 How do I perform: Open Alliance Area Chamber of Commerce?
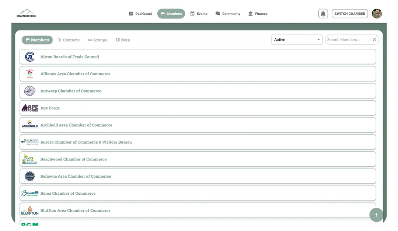click(198, 73)
